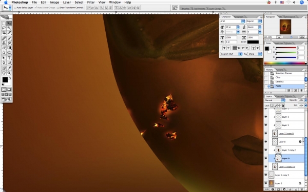Toggle Lock transparent pixels in Layers
Image resolution: width=308 pixels, height=192 pixels.
(x=272, y=105)
